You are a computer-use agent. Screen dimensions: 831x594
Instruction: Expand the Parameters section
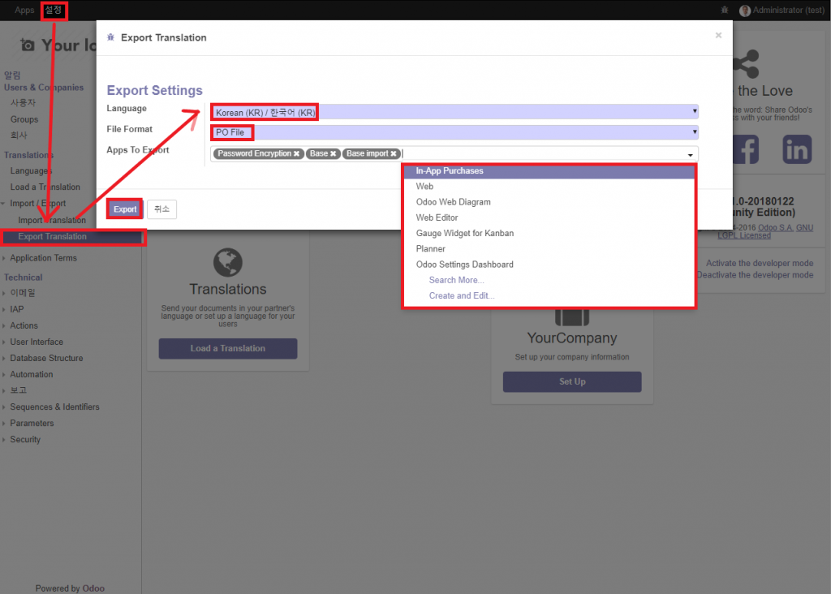click(x=32, y=423)
